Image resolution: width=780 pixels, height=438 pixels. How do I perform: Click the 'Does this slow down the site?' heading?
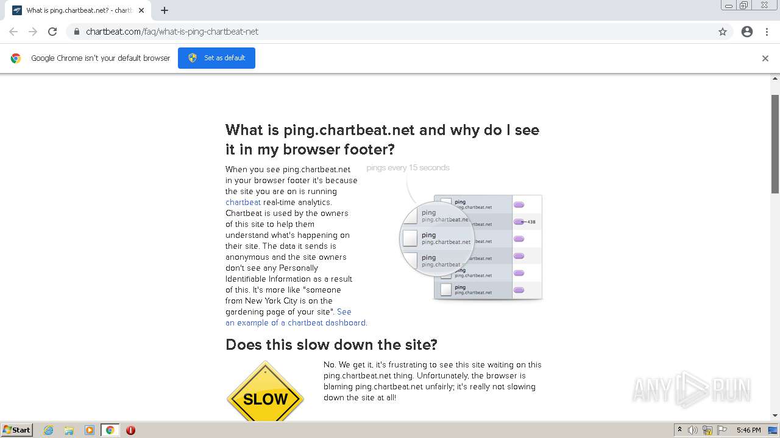pyautogui.click(x=331, y=345)
